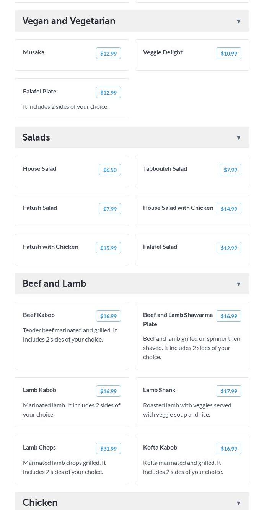Click the Lamb Chops $31.99 price
The width and height of the screenshot is (264, 510).
108,449
